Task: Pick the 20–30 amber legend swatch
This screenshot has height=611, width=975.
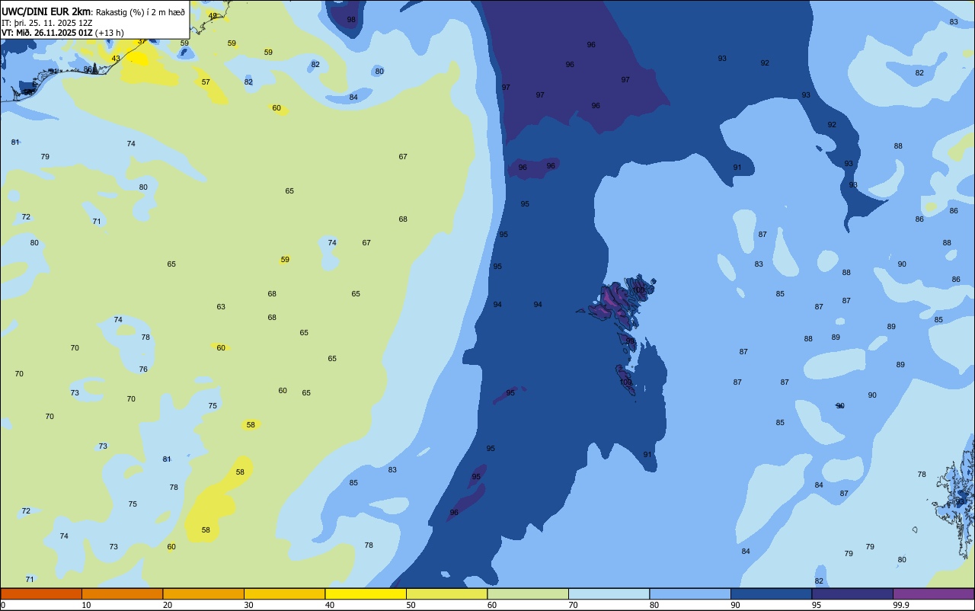Action: (x=203, y=593)
